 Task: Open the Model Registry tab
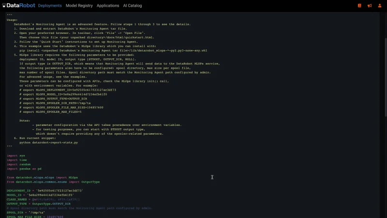tap(79, 5)
